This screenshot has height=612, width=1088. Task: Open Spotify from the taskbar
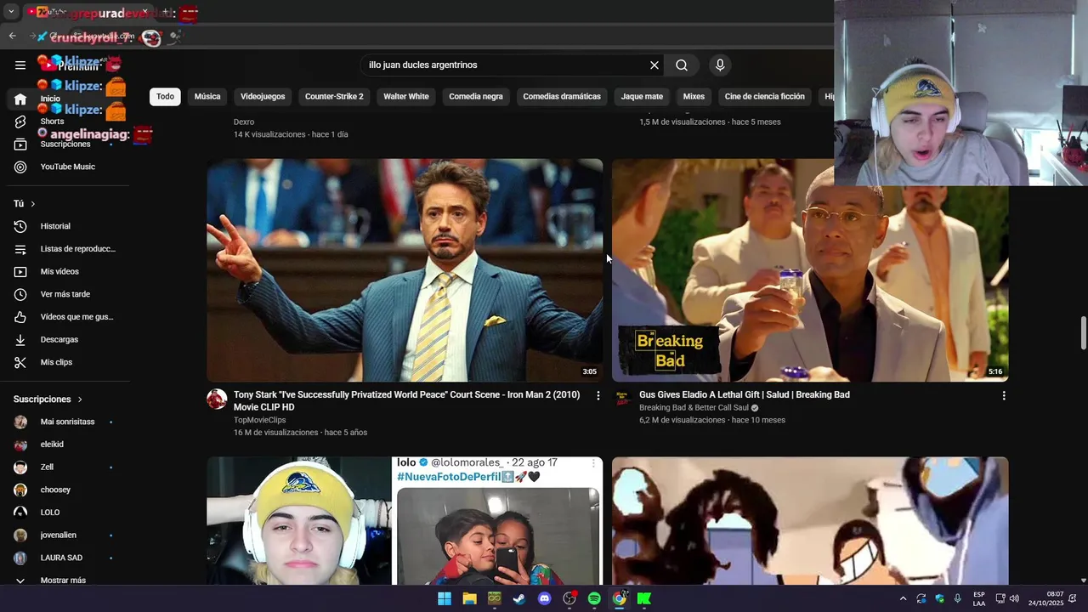[x=594, y=598]
